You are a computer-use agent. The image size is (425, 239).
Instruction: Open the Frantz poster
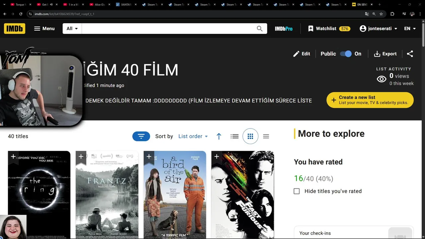click(107, 195)
